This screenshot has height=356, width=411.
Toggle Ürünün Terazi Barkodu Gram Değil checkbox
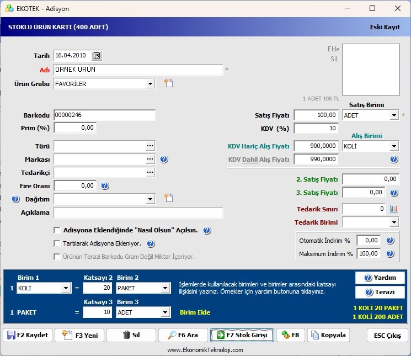57,257
